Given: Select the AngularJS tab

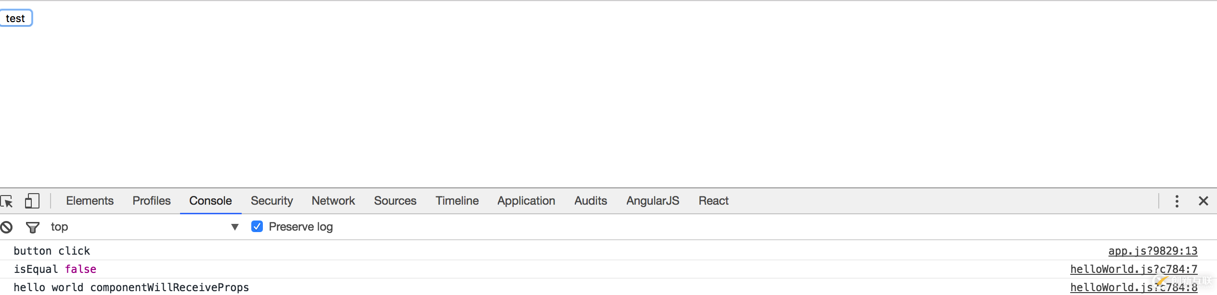Looking at the screenshot, I should tap(653, 201).
